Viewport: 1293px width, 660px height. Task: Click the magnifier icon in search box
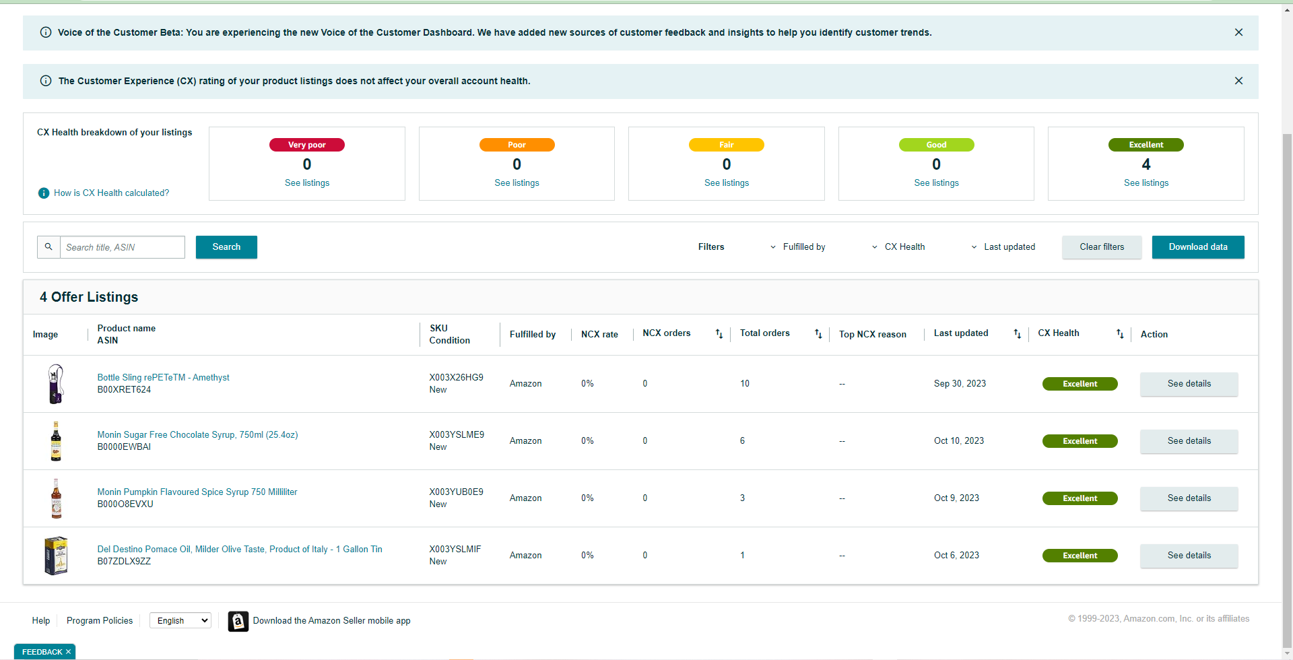[48, 247]
